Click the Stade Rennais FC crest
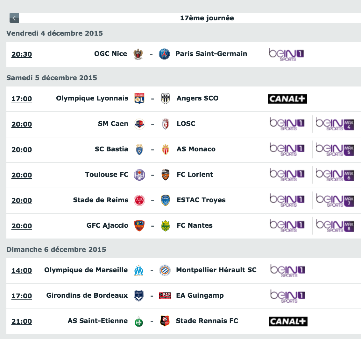Screen dimensions: 361x339 pyautogui.click(x=165, y=321)
